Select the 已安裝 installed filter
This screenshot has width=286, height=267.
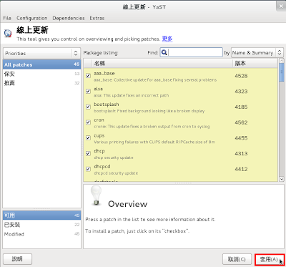point(41,225)
